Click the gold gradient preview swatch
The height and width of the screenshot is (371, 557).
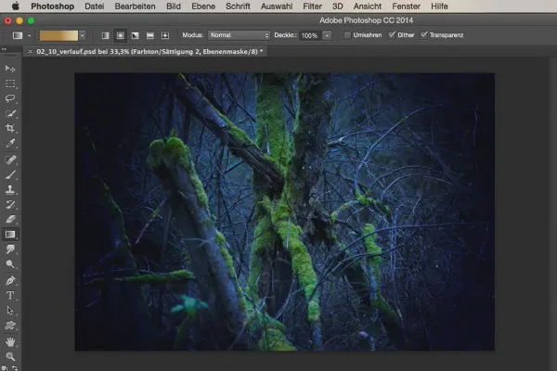[58, 35]
